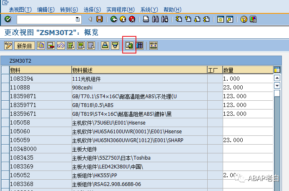
Task: Click the vertical scrollbar thumb
Action: (277, 93)
